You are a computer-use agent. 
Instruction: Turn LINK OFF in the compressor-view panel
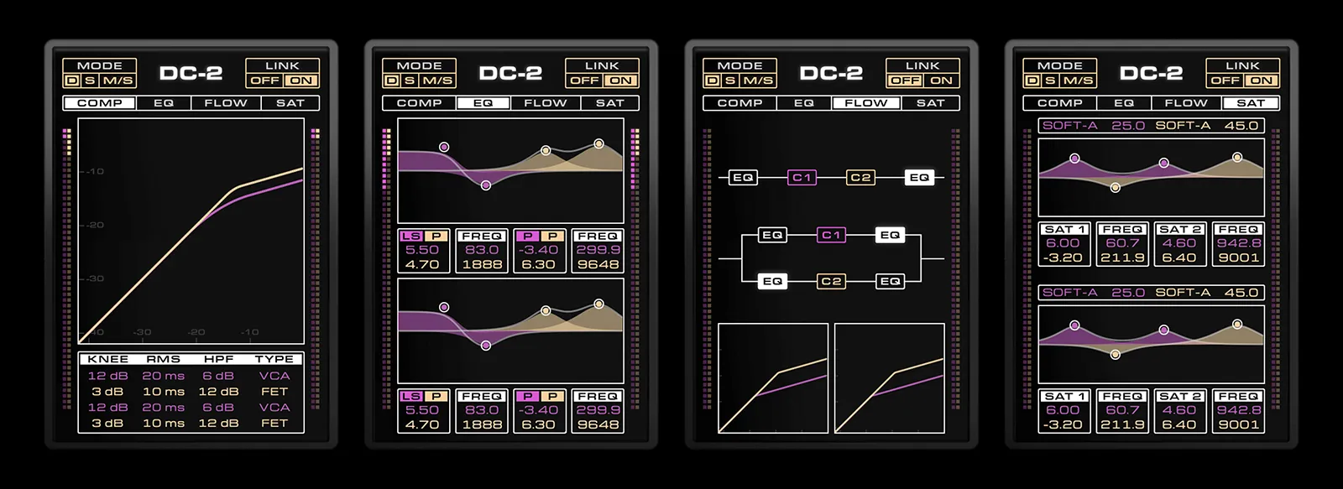(x=264, y=81)
